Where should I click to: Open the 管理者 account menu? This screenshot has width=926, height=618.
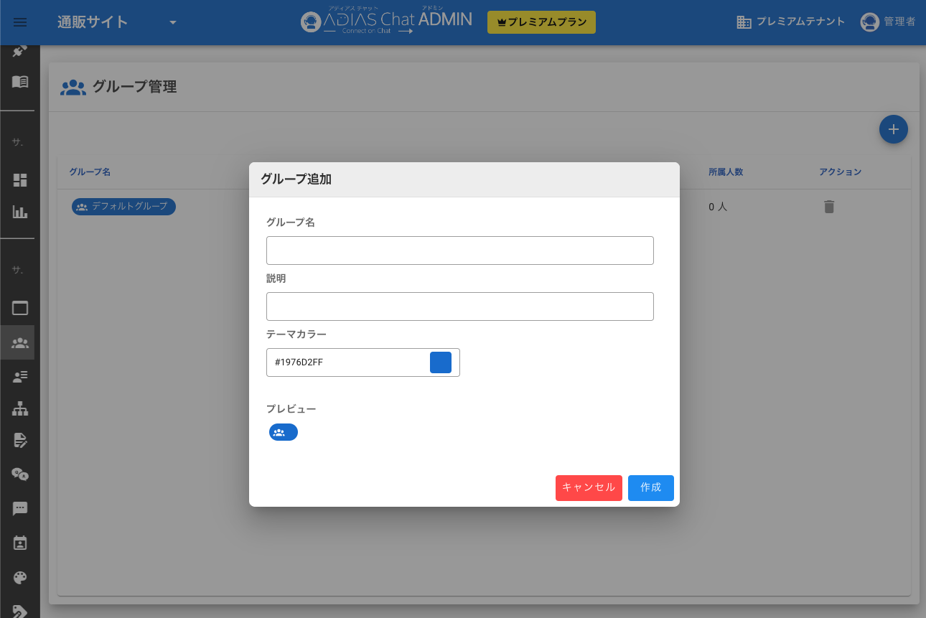pos(888,22)
